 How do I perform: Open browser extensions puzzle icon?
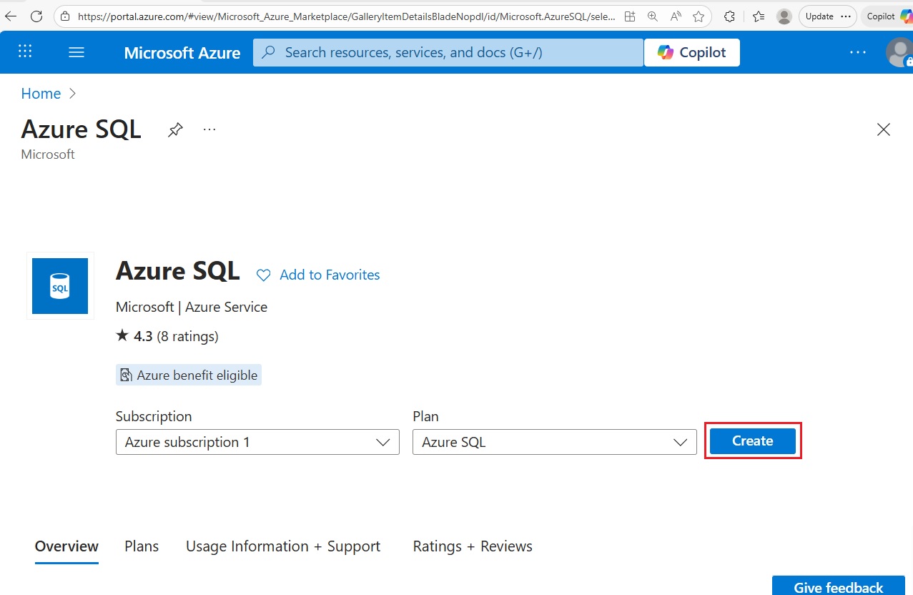pos(729,16)
